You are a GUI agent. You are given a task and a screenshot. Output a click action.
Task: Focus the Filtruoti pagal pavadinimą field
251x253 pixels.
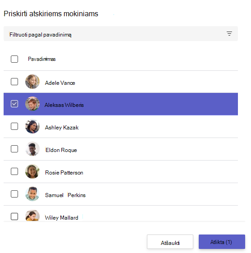pos(121,33)
